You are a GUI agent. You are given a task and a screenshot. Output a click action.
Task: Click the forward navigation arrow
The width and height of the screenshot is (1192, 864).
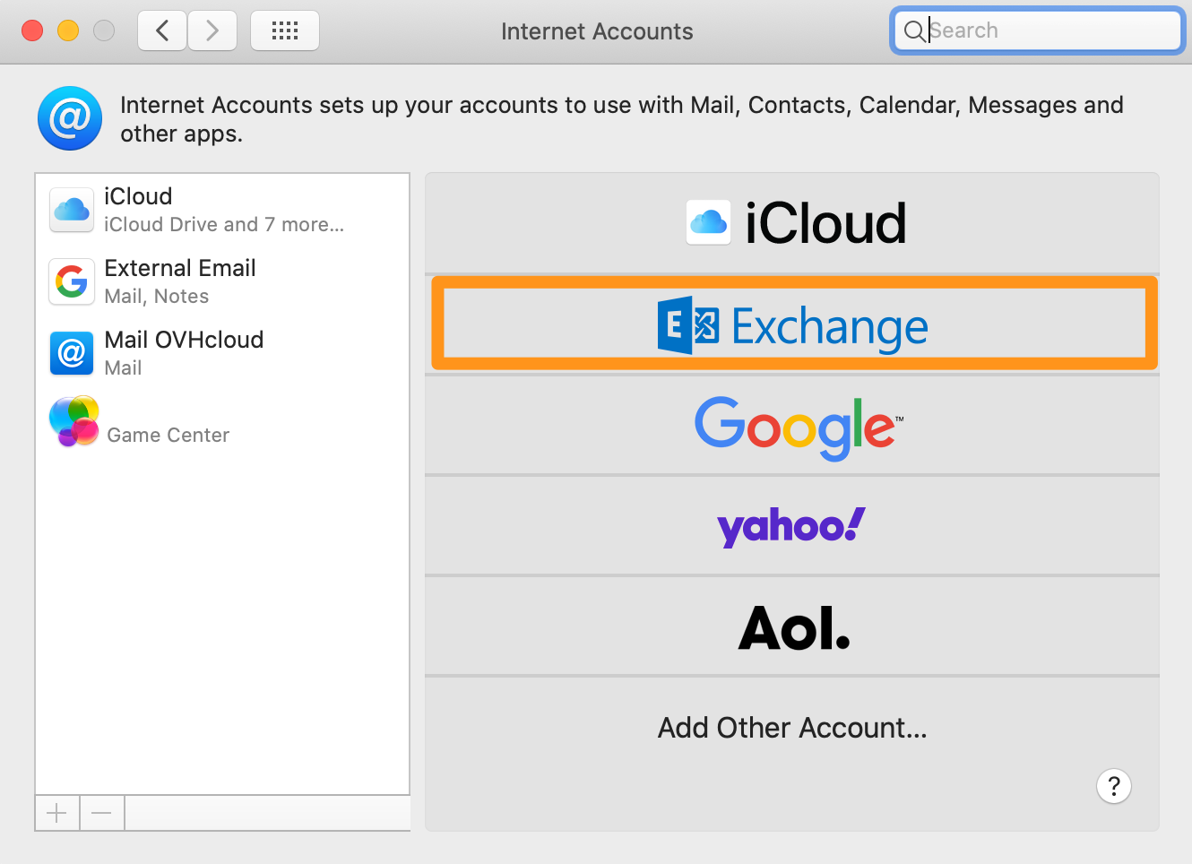tap(212, 30)
